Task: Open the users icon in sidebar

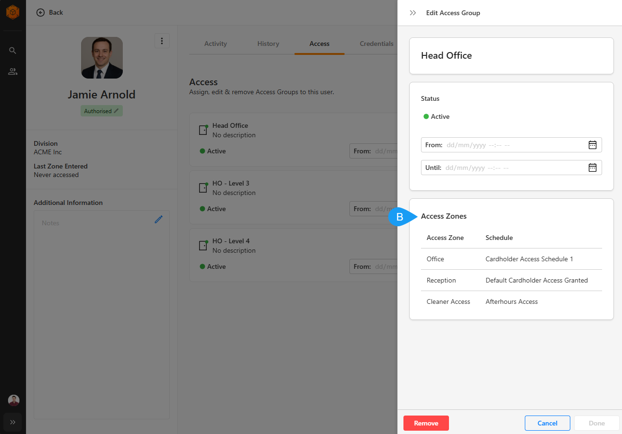Action: point(13,72)
